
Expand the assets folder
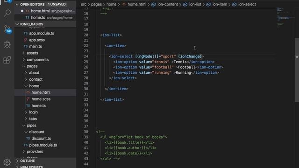(x=24, y=53)
